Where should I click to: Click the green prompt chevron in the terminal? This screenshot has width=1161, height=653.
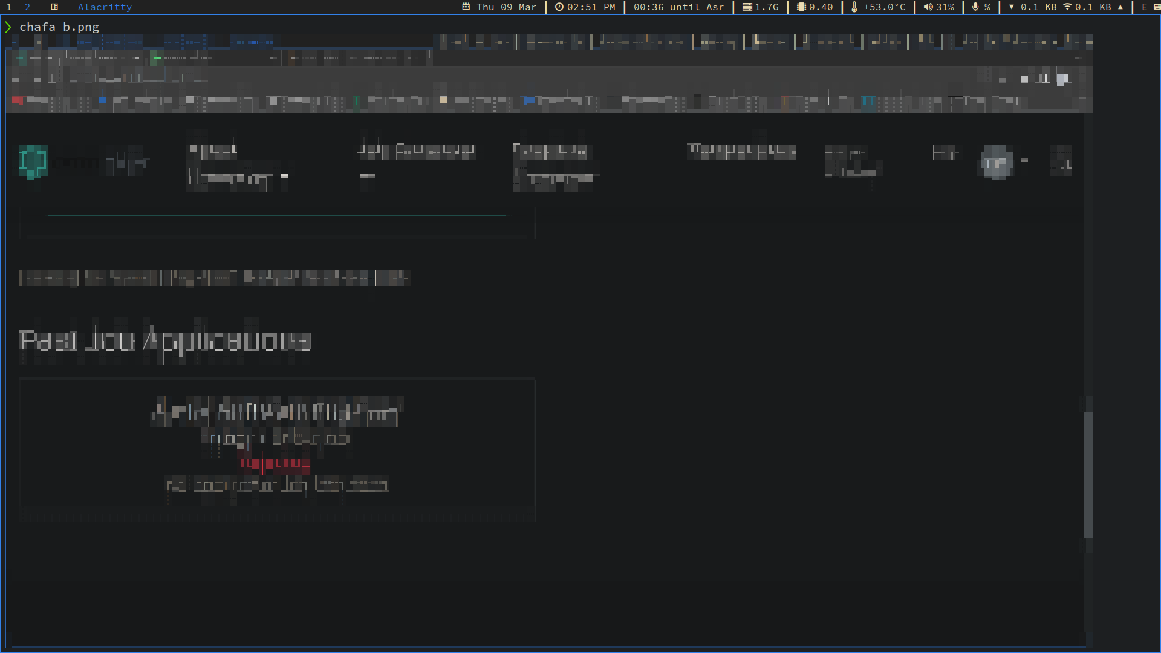click(8, 27)
